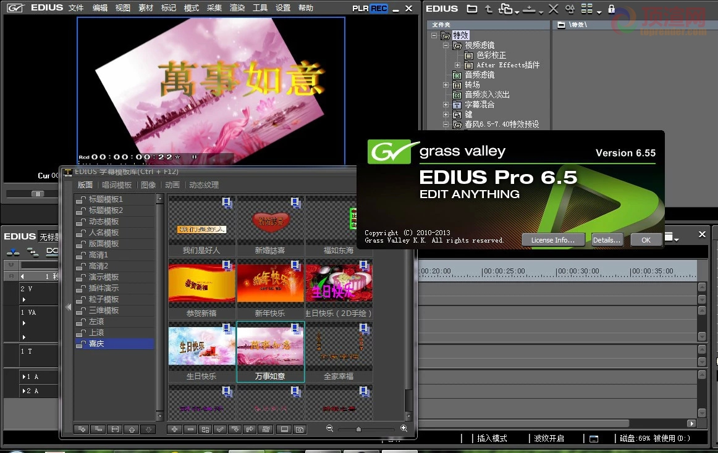Click the camera snapshot icon in template toolbar
This screenshot has width=718, height=453.
coord(300,429)
